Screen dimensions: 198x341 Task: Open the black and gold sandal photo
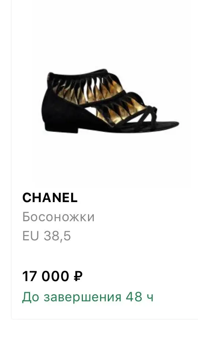(x=110, y=101)
